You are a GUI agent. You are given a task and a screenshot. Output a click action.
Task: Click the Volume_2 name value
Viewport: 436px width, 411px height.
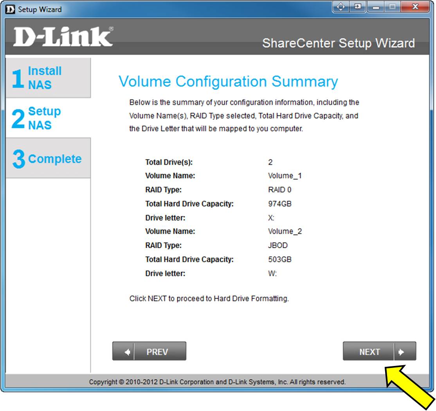[285, 231]
